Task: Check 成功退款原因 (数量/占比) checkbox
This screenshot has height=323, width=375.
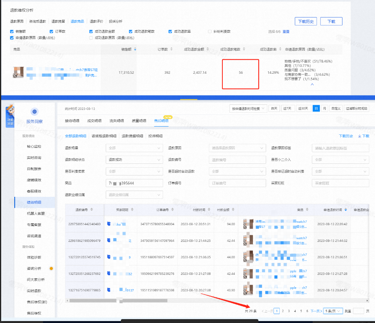Action: click(91, 38)
